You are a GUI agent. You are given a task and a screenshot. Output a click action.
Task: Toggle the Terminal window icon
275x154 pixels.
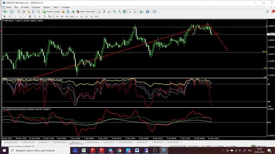(x=34, y=12)
